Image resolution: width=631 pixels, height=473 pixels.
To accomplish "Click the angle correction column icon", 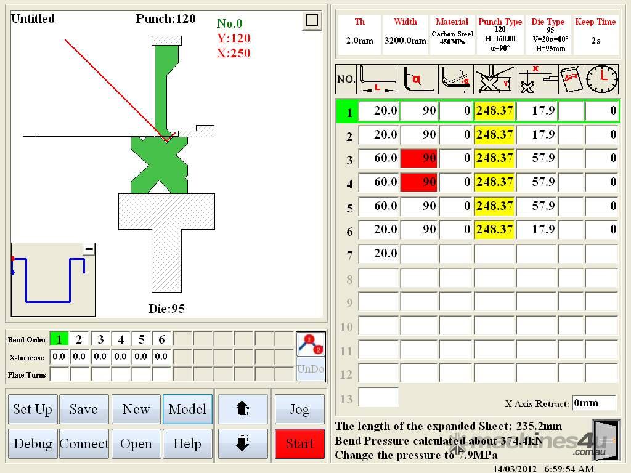I will tap(455, 79).
